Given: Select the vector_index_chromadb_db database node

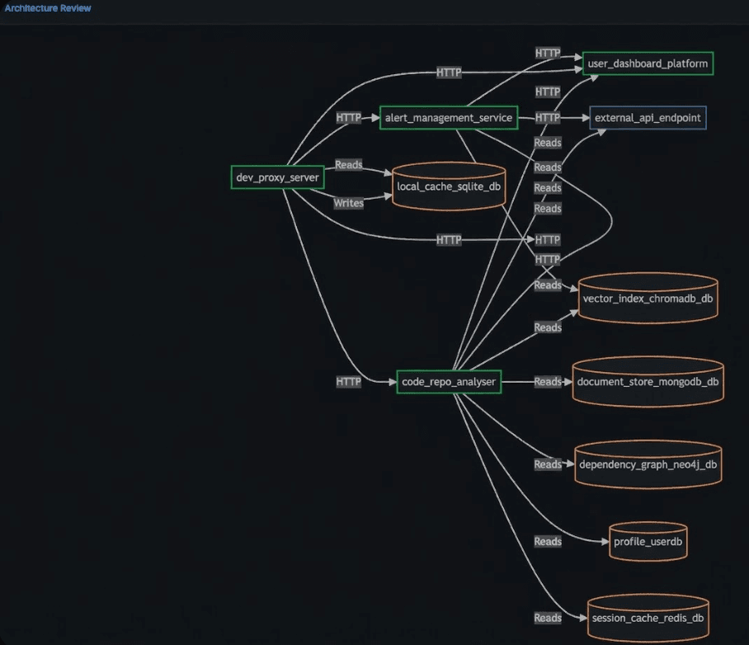Looking at the screenshot, I should [x=648, y=298].
